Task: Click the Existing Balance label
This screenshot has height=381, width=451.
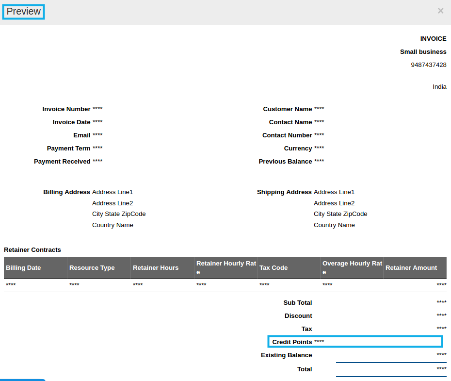Action: click(287, 355)
